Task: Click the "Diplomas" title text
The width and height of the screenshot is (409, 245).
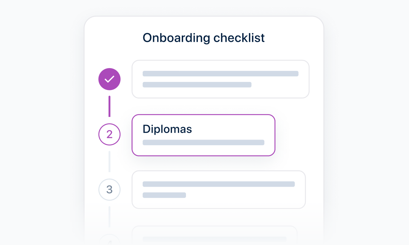Action: pos(167,129)
